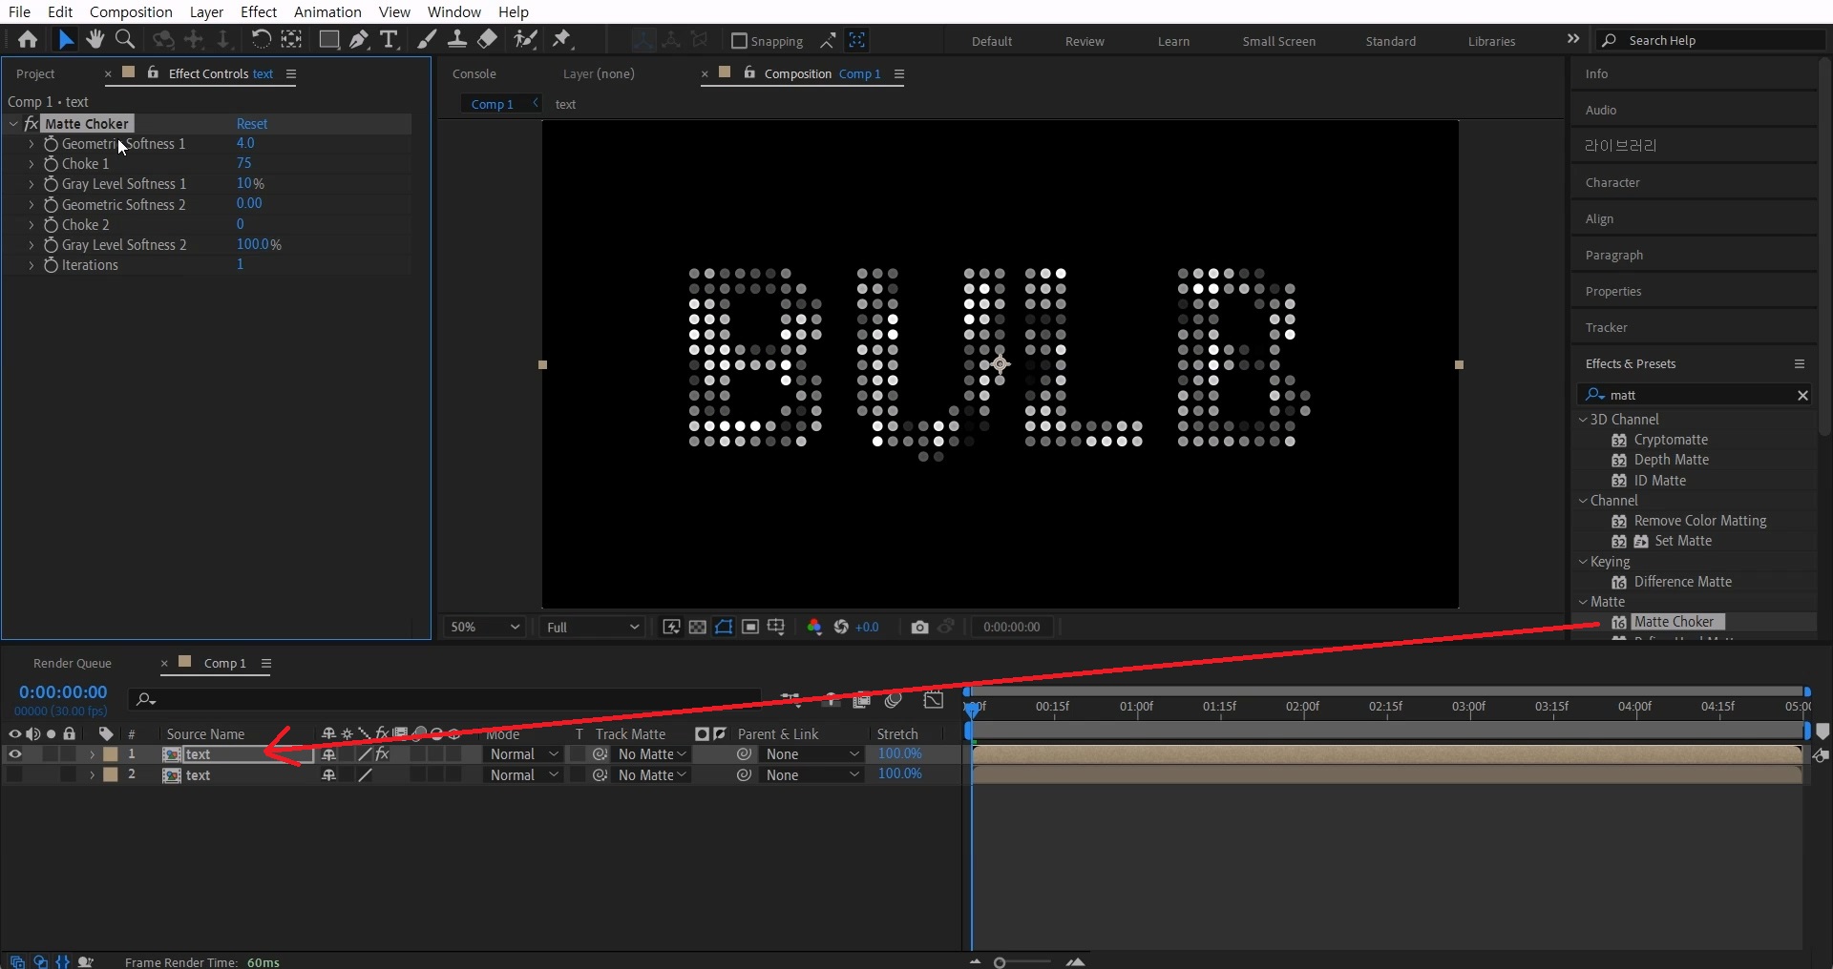Collapse the Keying effects category
Image resolution: width=1833 pixels, height=969 pixels.
click(1583, 562)
